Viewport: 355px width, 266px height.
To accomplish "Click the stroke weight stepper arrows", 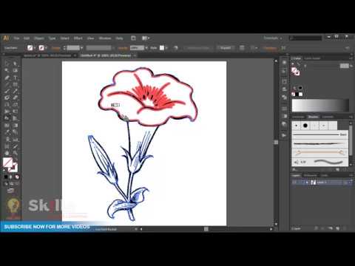I will (64, 48).
